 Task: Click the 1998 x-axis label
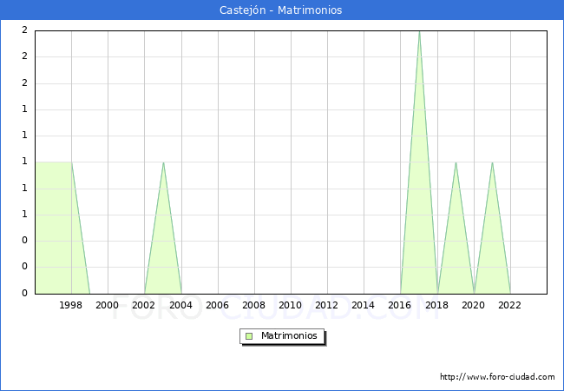[71, 305]
